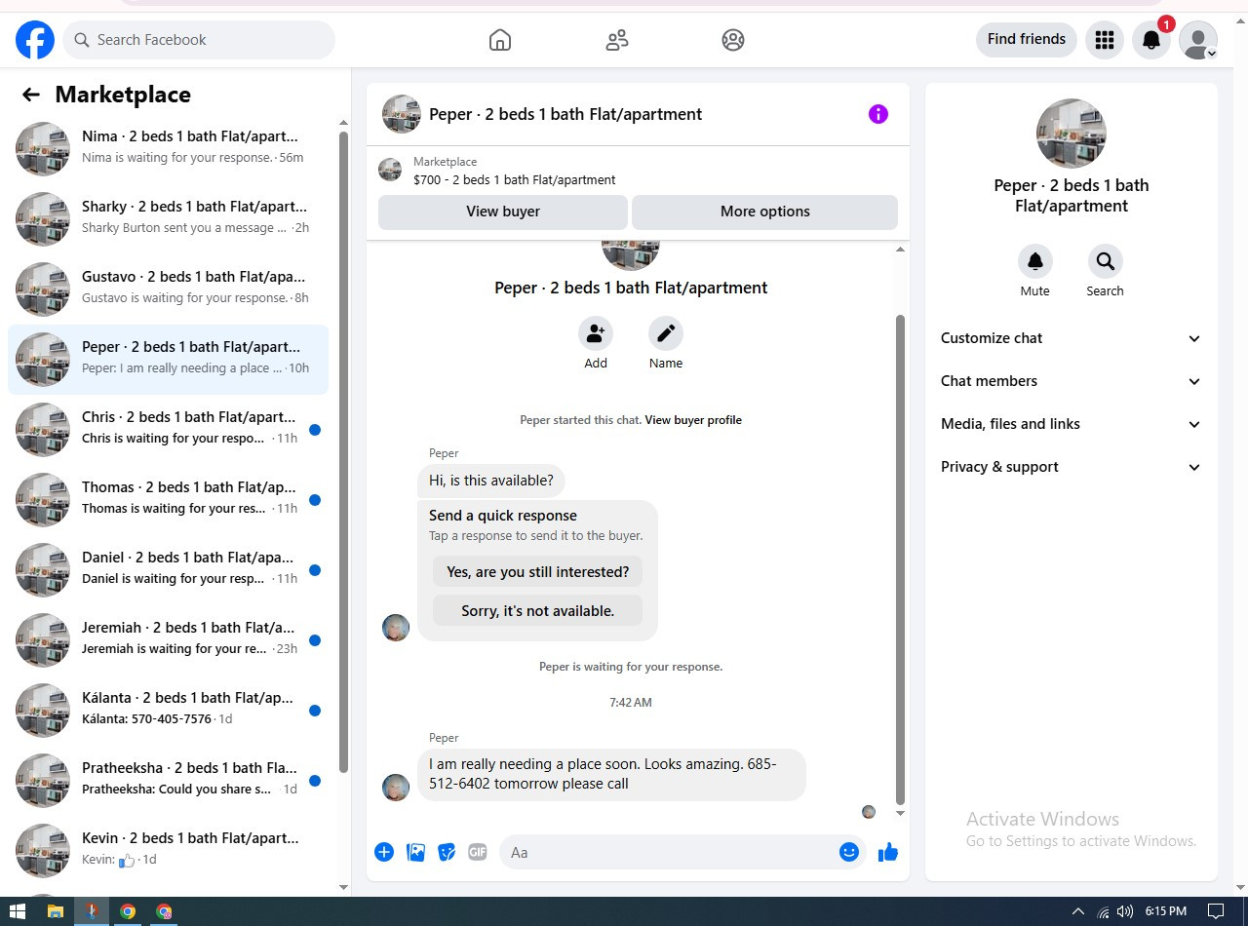
Task: Click the Marketplace listing $700 thumbnail
Action: click(x=390, y=170)
